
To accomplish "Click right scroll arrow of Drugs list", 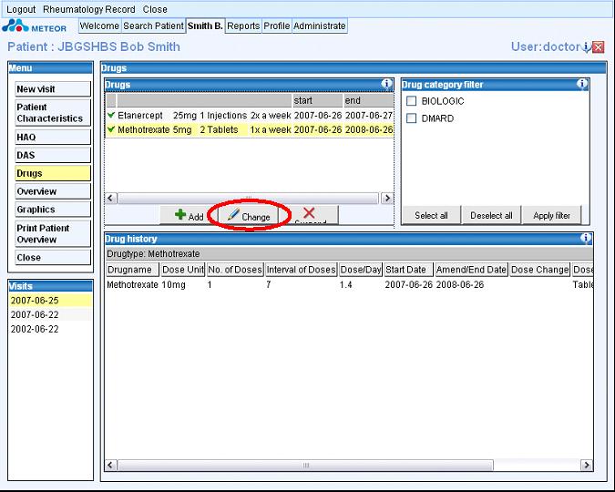I will point(387,198).
